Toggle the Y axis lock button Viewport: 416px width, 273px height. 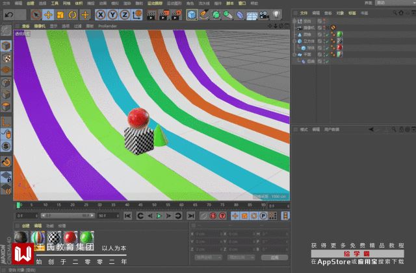(x=112, y=15)
